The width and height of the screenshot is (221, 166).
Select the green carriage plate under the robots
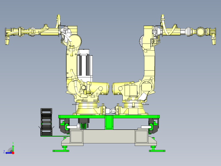(x=109, y=117)
